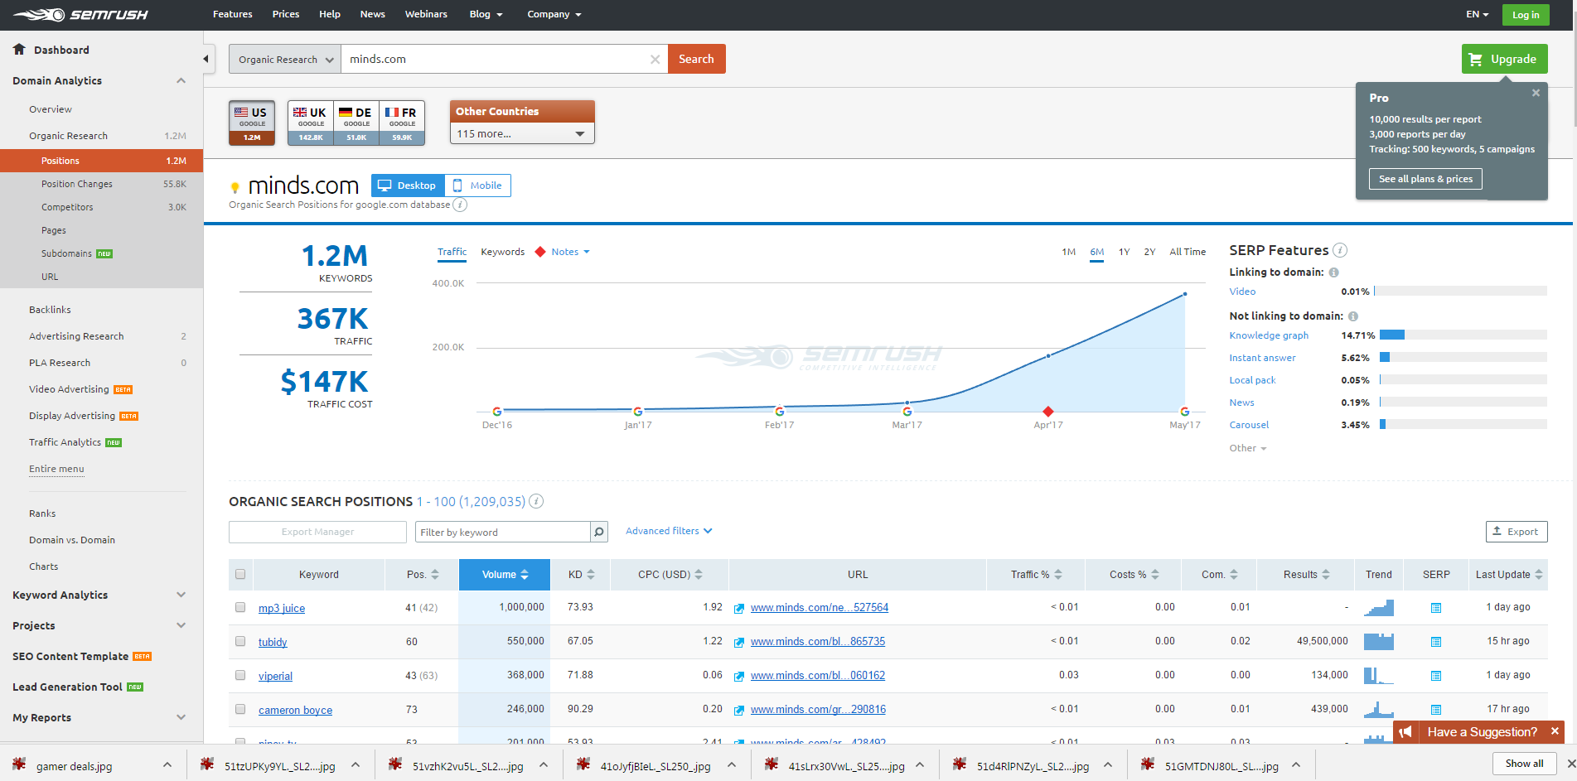1577x781 pixels.
Task: Click the orange Search button
Action: click(696, 59)
